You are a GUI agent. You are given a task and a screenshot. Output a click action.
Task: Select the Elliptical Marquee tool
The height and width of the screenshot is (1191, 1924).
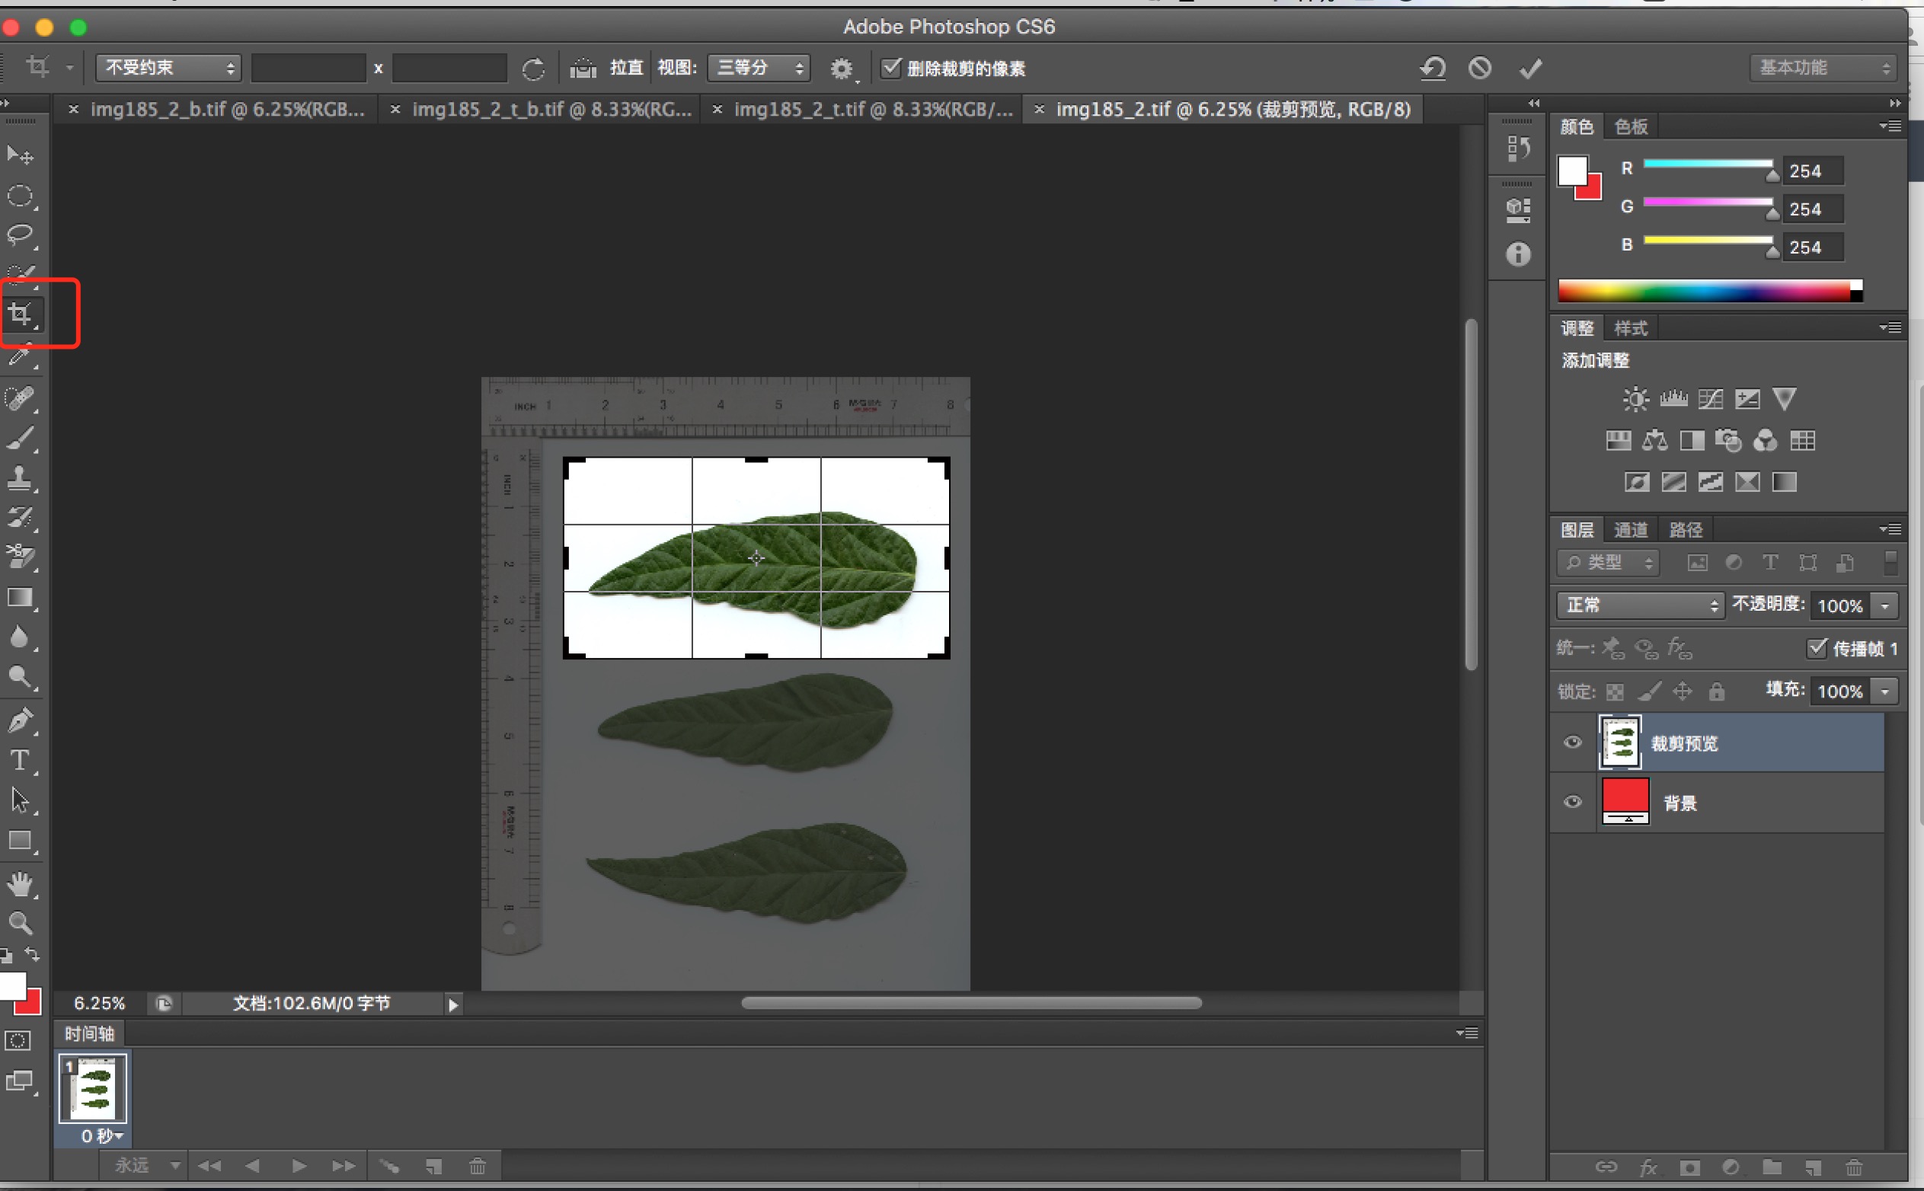[x=20, y=196]
